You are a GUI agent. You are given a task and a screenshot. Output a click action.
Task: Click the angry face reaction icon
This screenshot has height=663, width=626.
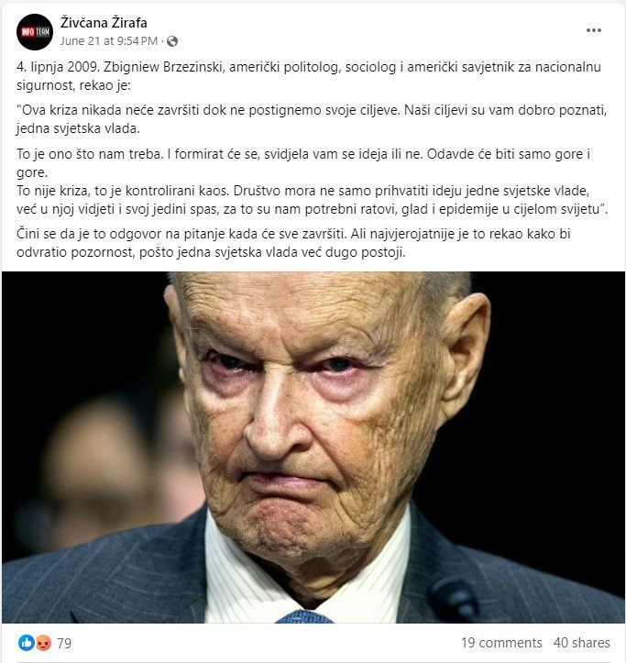43,643
